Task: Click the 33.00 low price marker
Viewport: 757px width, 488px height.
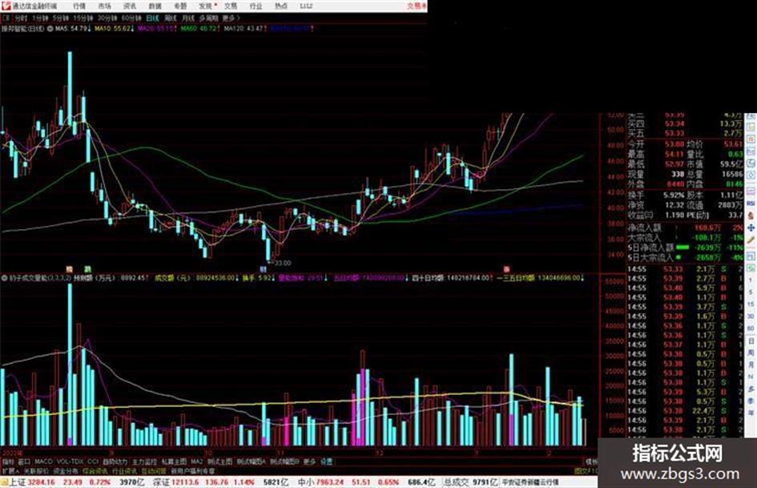Action: tap(283, 263)
